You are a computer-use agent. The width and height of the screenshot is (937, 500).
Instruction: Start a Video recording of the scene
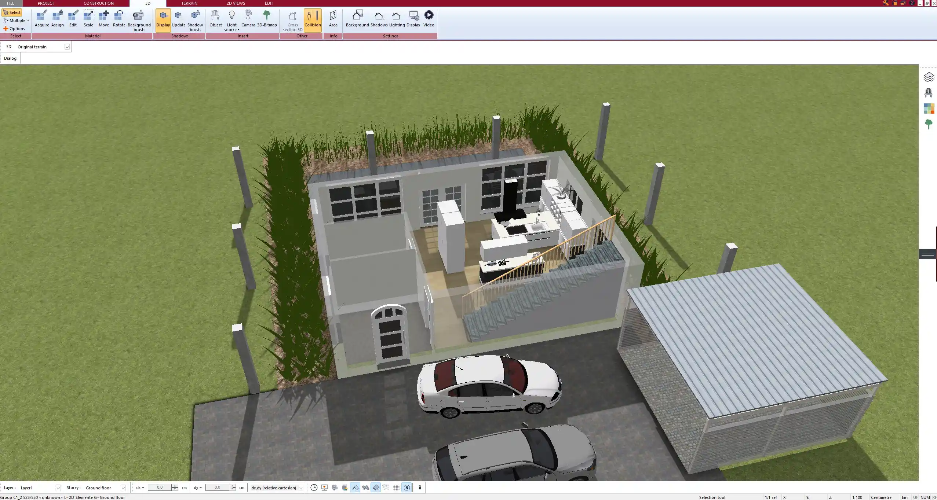pos(428,18)
